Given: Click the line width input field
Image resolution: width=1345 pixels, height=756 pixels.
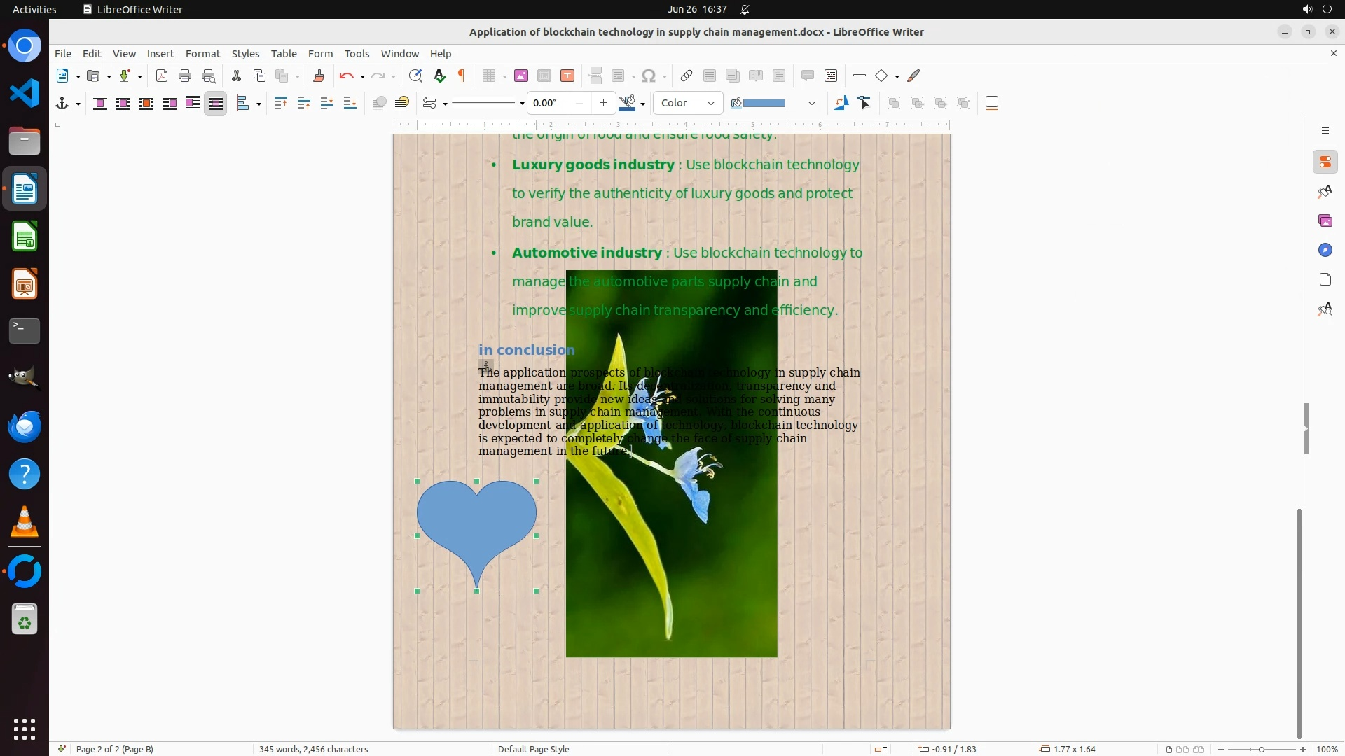Looking at the screenshot, I should pos(546,103).
